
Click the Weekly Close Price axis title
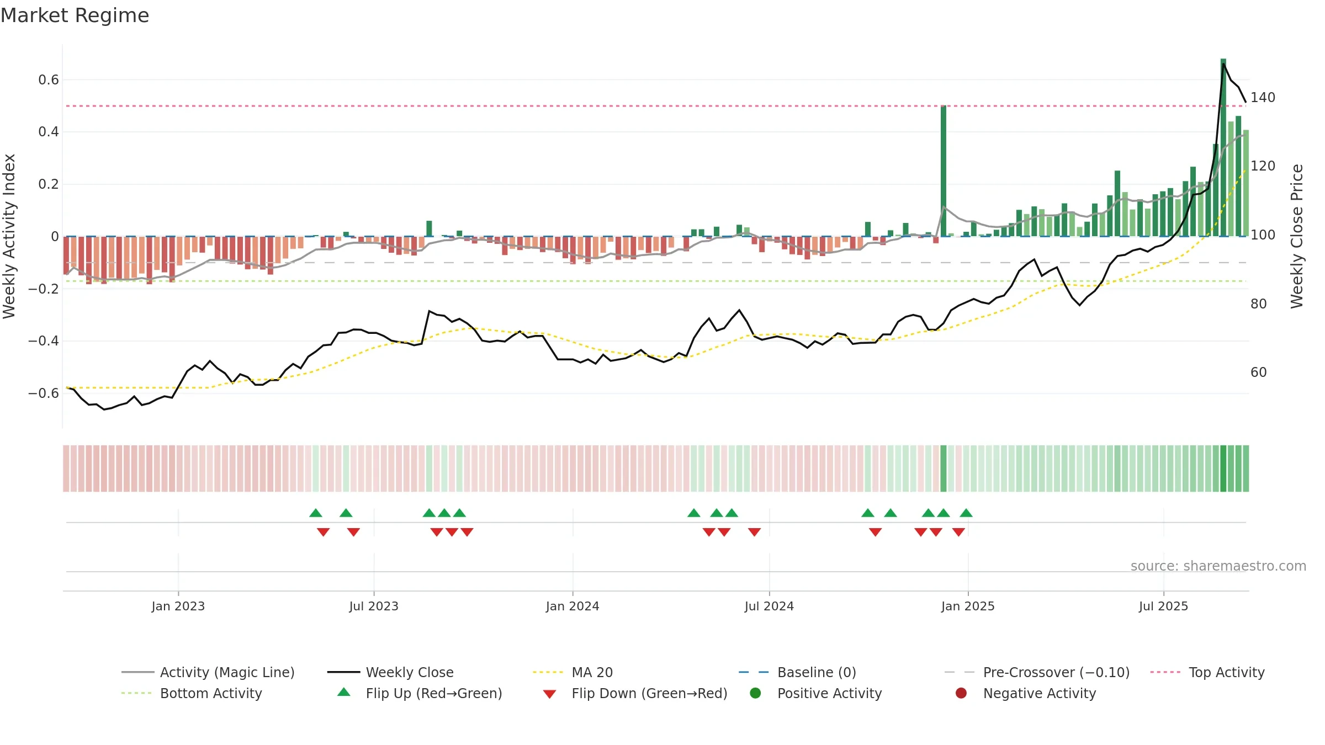coord(1297,236)
